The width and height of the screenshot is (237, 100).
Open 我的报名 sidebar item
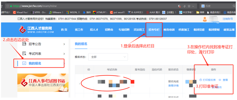(x=43, y=63)
